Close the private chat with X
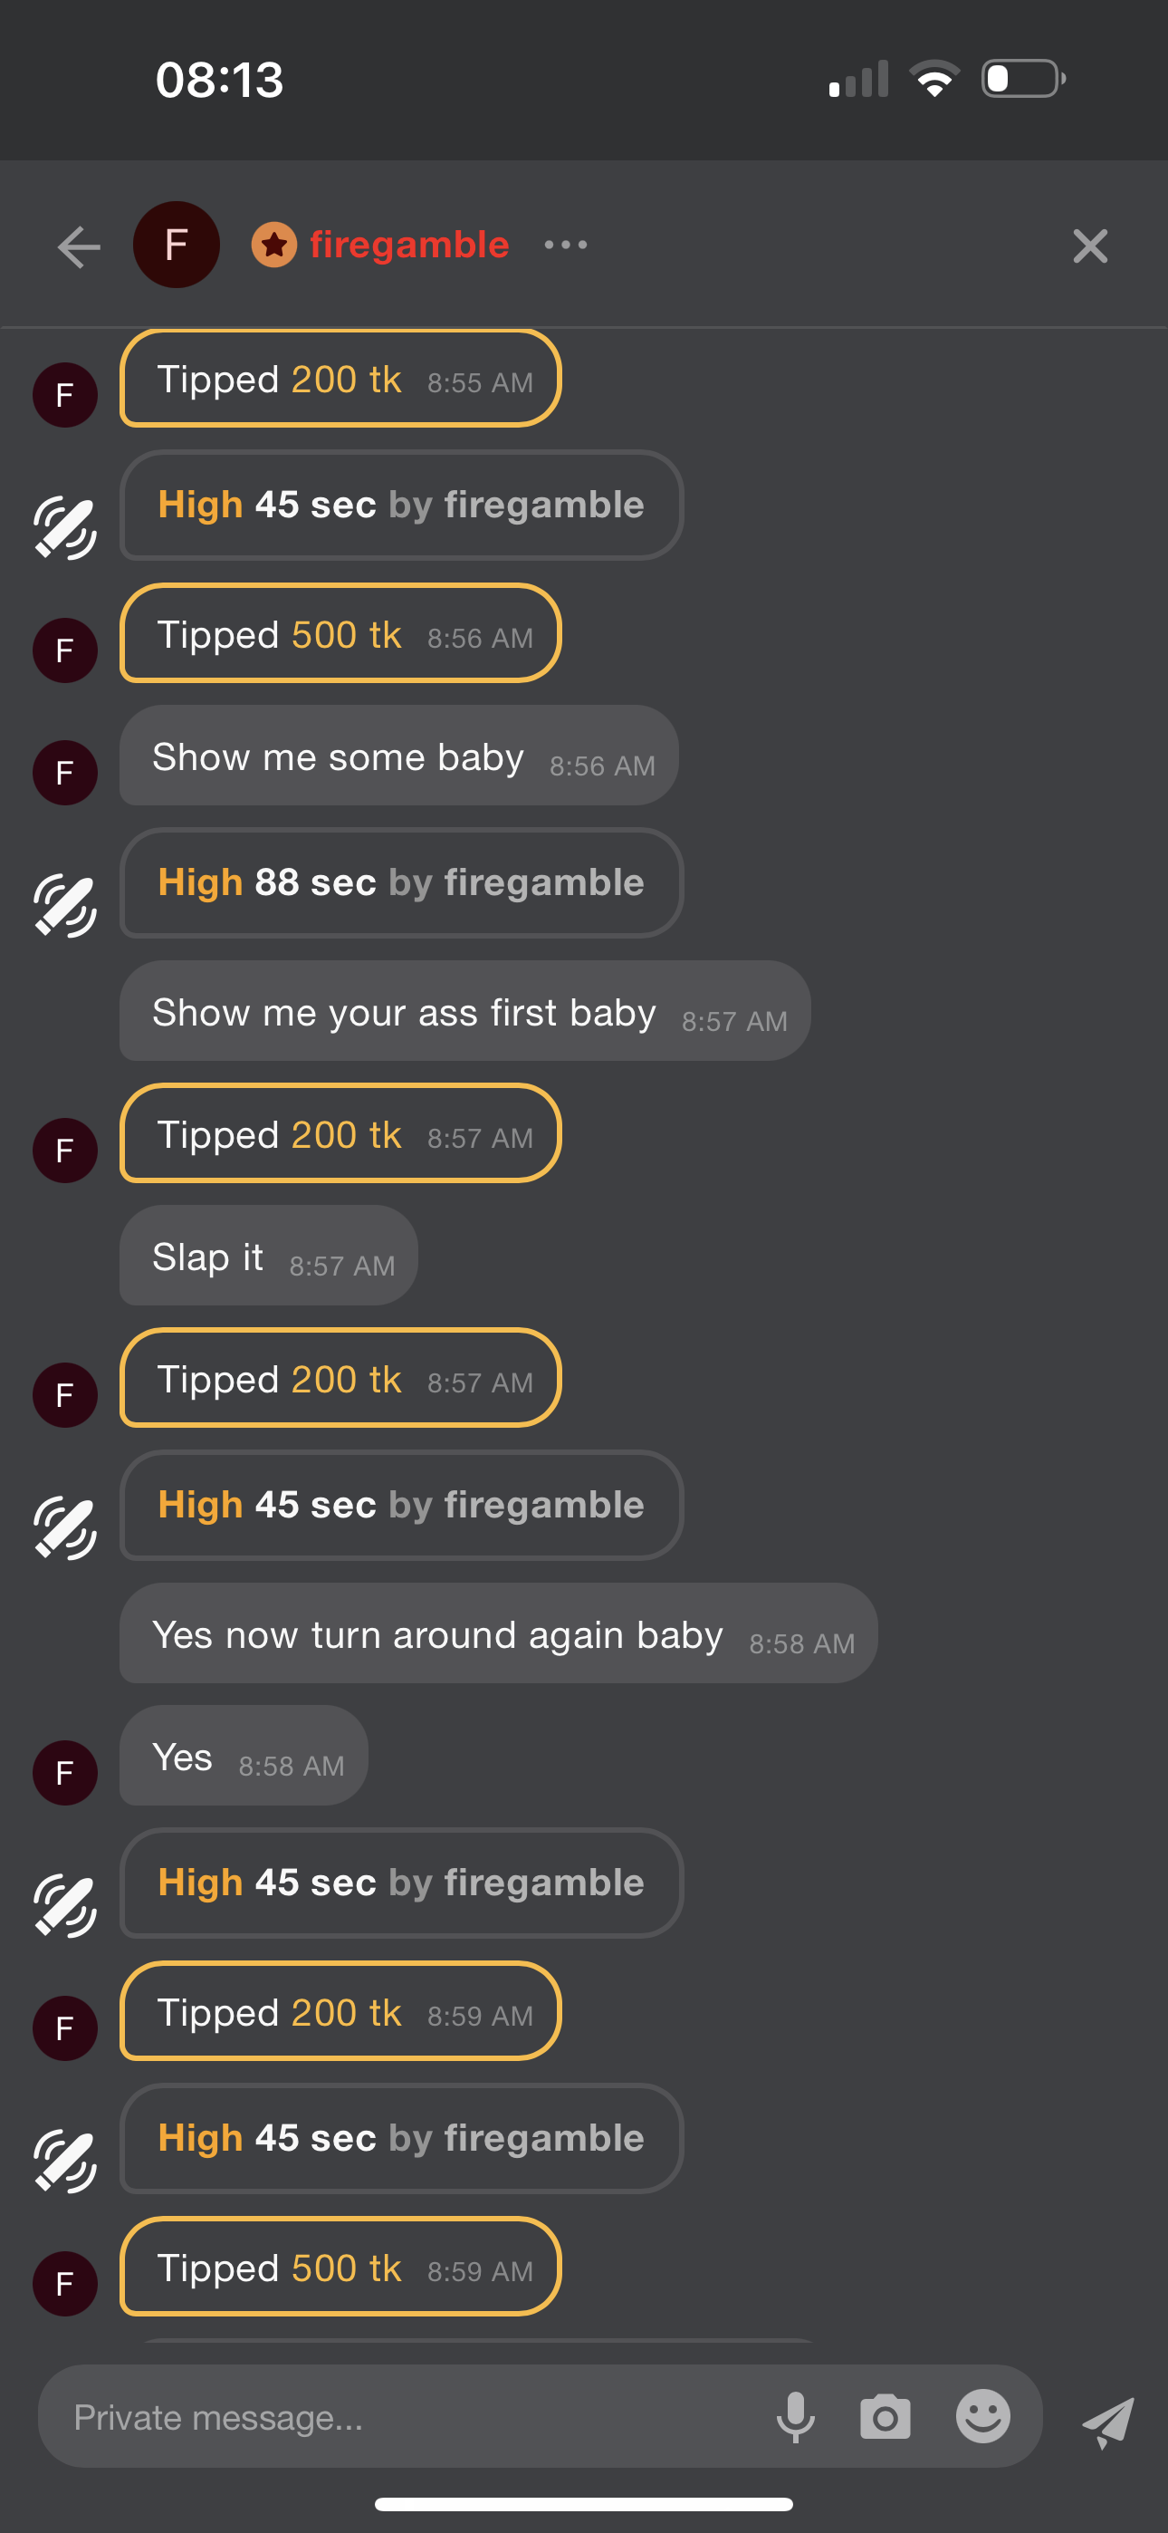This screenshot has width=1168, height=2533. (1089, 246)
